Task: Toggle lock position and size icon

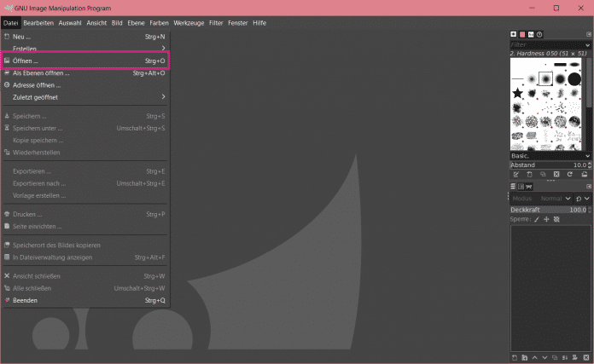Action: coord(546,219)
